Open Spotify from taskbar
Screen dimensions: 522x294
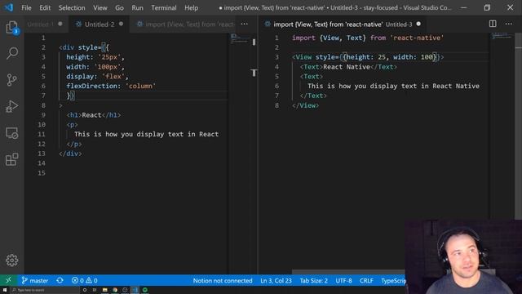tap(145, 290)
